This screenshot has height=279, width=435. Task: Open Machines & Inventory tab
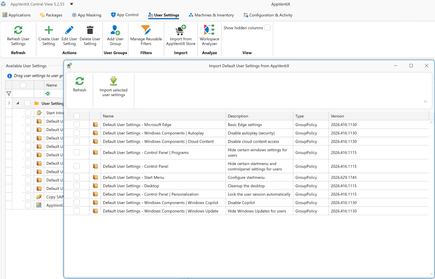211,15
